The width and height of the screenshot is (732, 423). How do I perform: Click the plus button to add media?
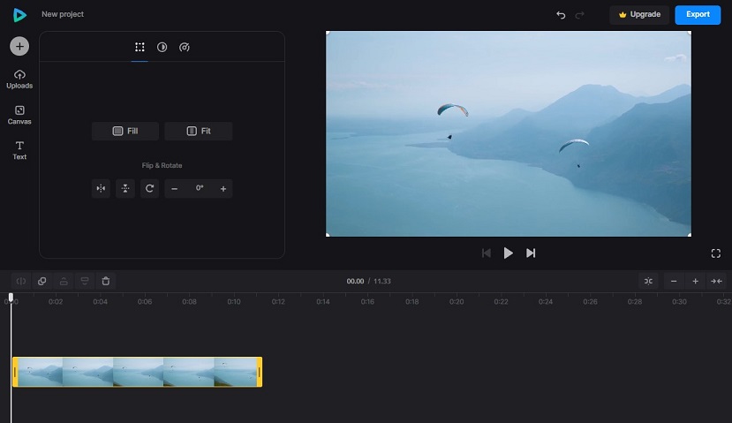(19, 46)
